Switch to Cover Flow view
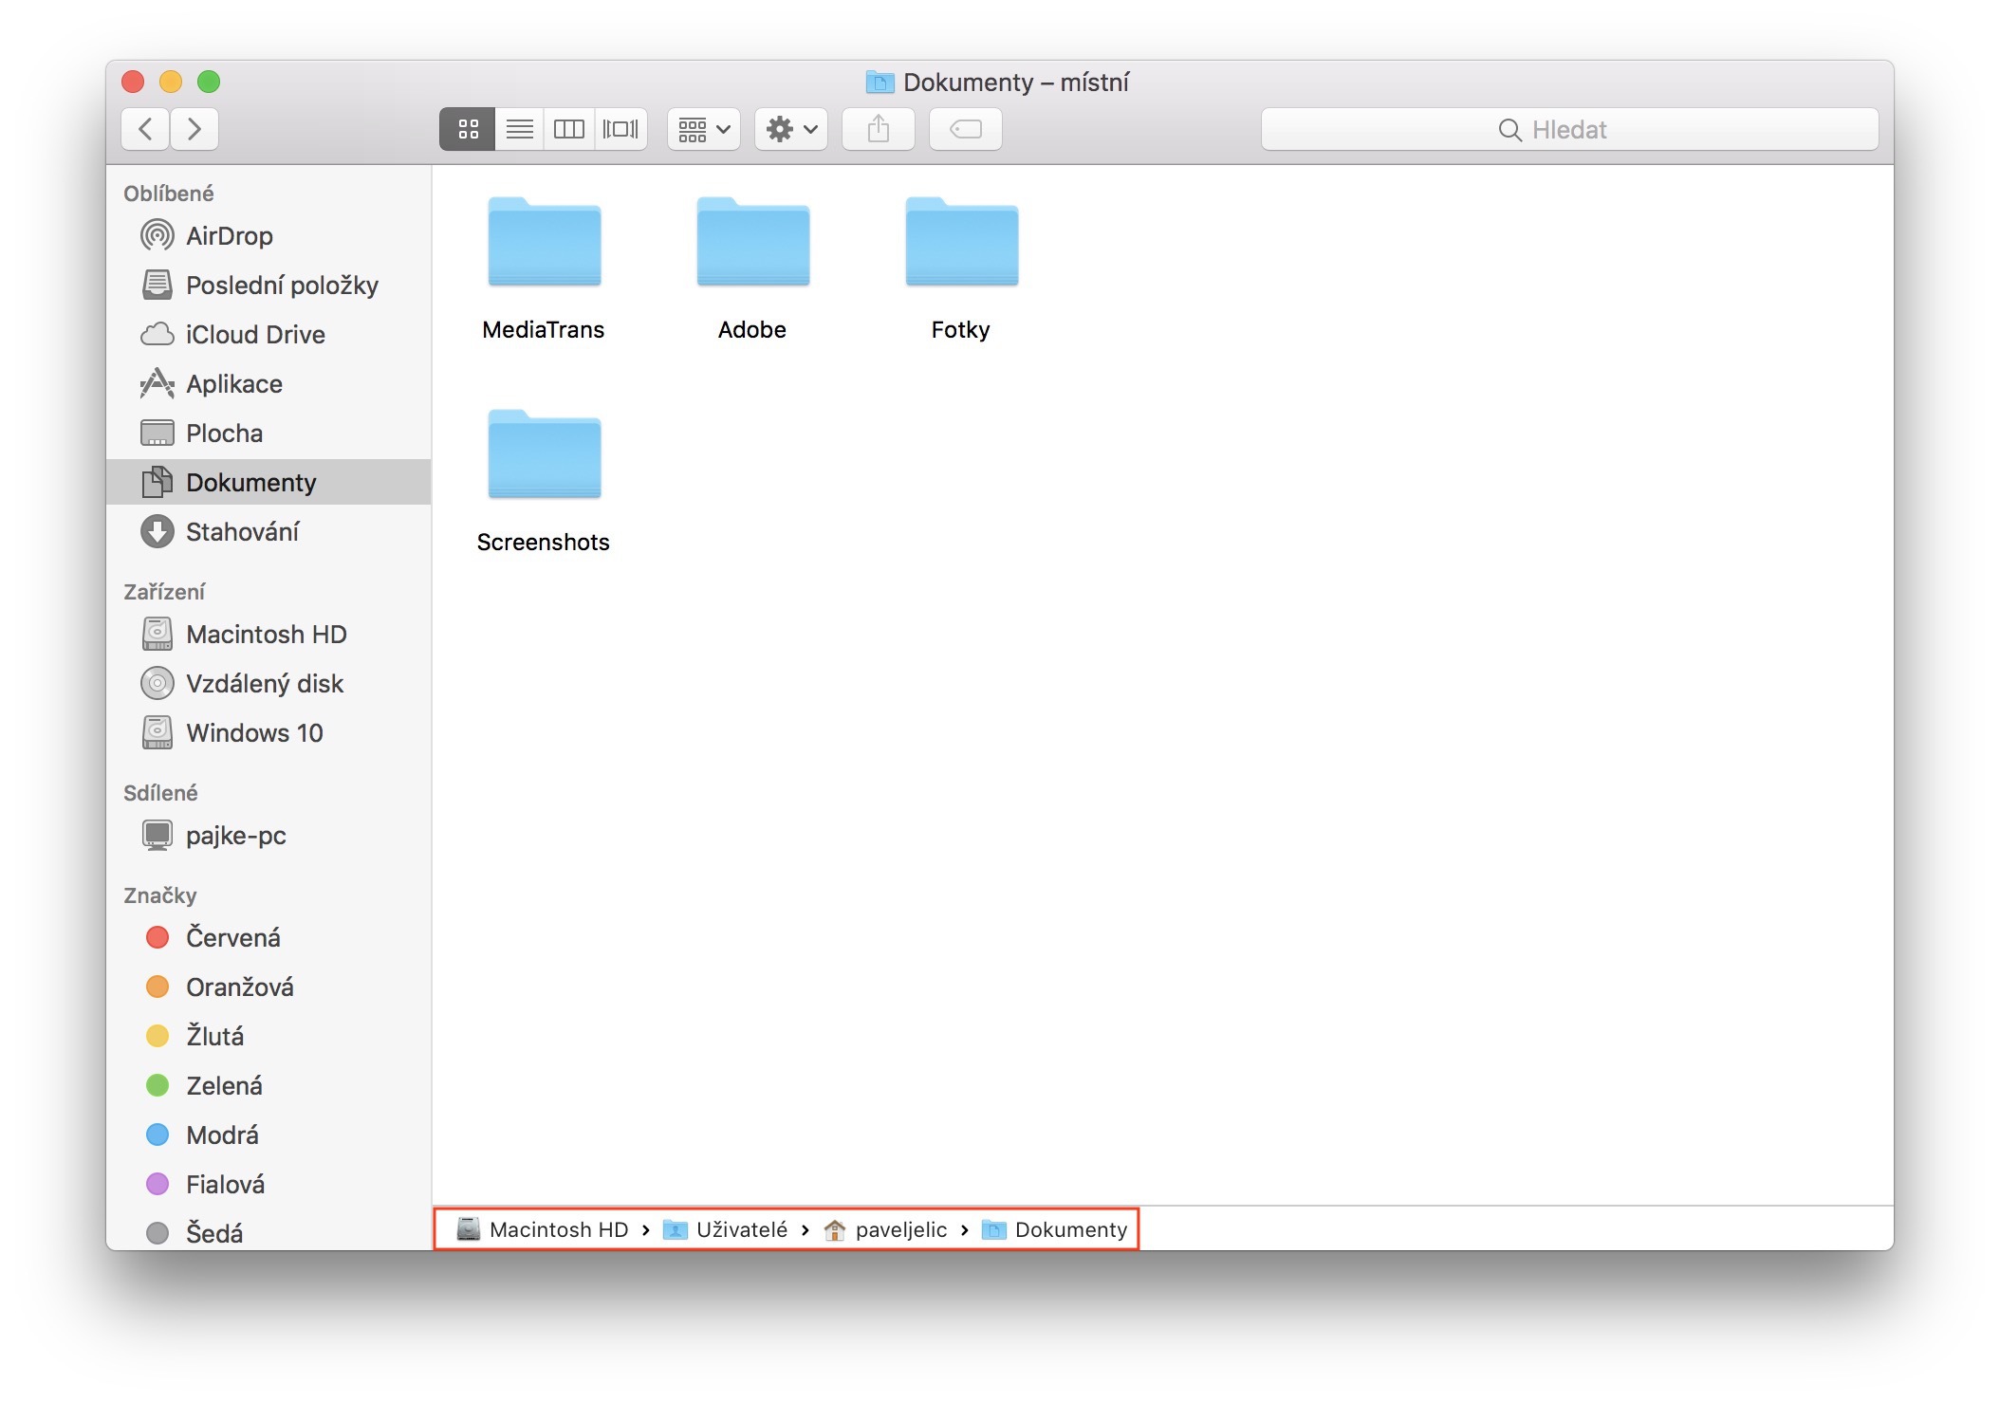The image size is (2000, 1402). point(620,129)
